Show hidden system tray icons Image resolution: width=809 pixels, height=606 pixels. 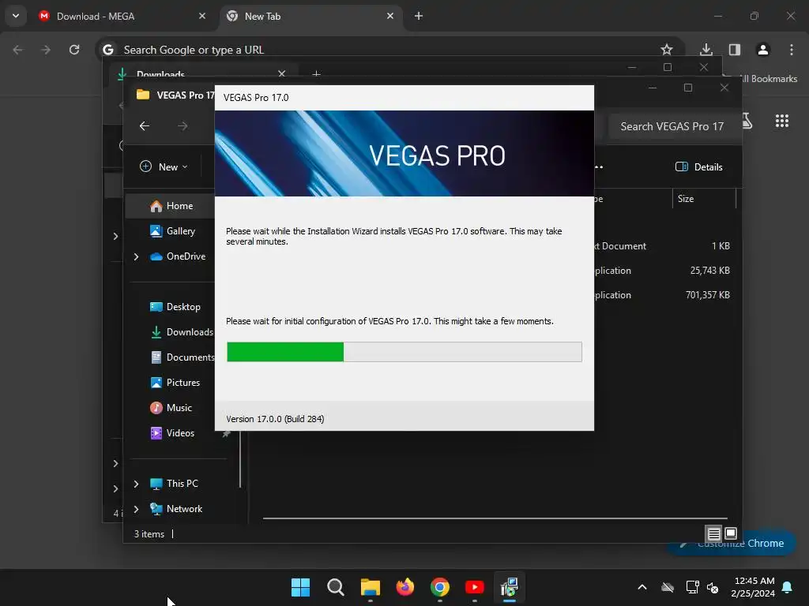pos(642,587)
